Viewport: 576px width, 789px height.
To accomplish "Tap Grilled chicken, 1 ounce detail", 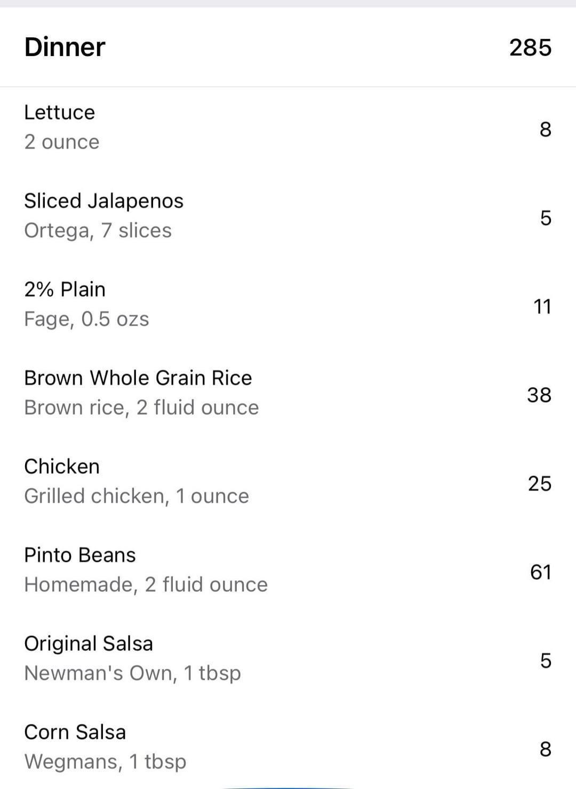I will (x=137, y=496).
